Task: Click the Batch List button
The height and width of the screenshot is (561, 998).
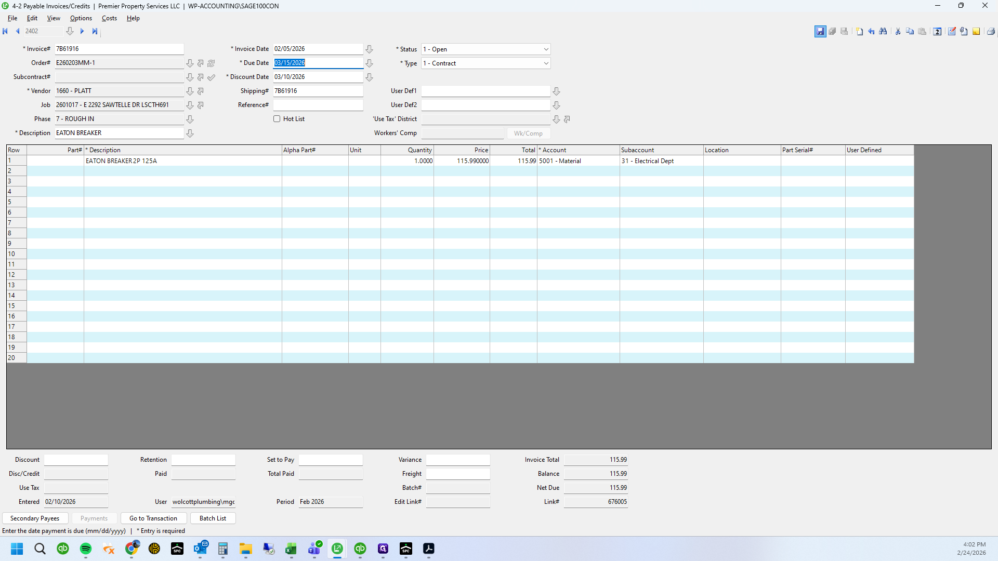Action: pos(213,518)
